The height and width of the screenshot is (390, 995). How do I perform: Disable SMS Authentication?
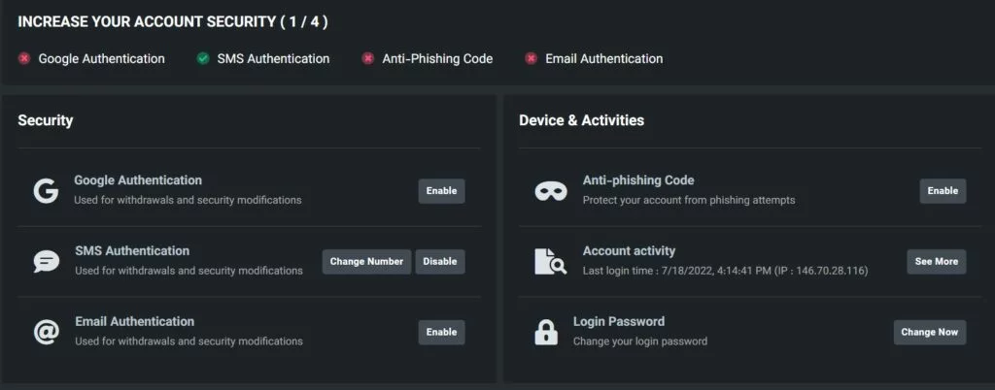click(x=439, y=262)
